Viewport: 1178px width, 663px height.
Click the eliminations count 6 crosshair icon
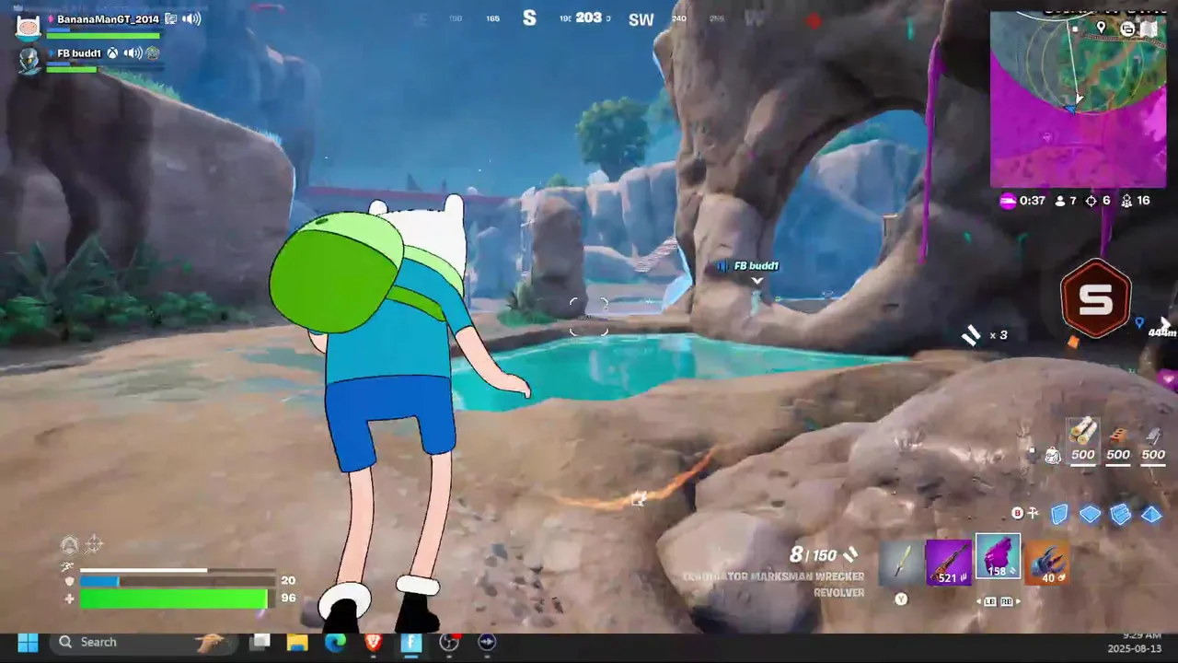tap(1092, 201)
